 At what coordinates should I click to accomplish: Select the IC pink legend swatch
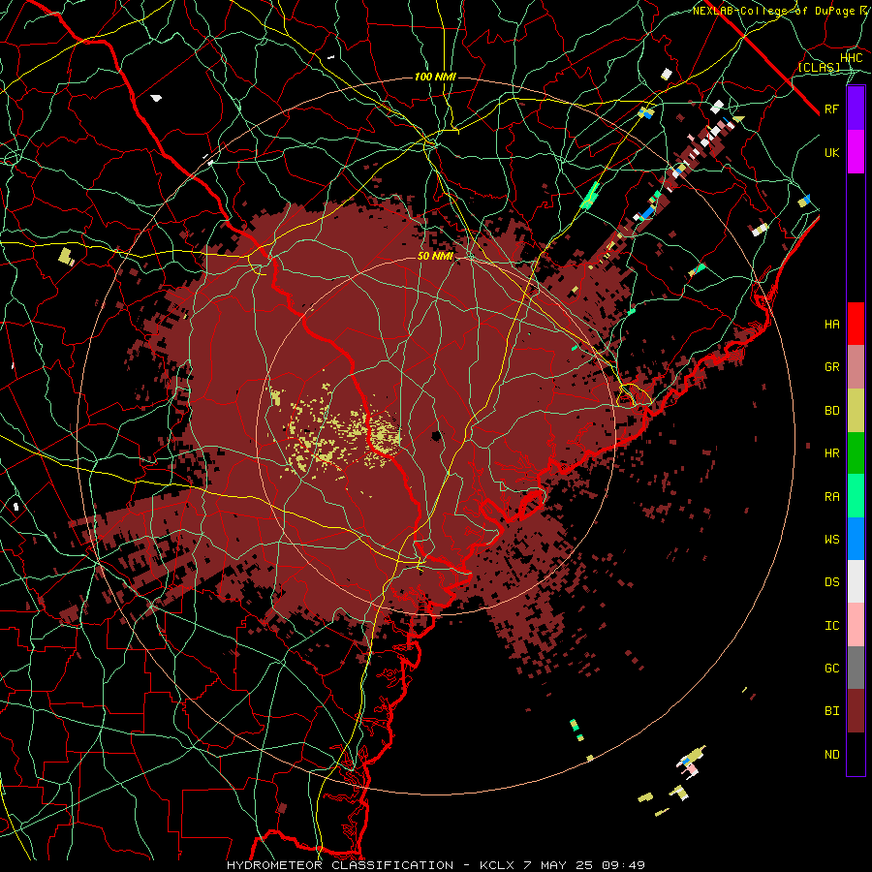(x=856, y=625)
